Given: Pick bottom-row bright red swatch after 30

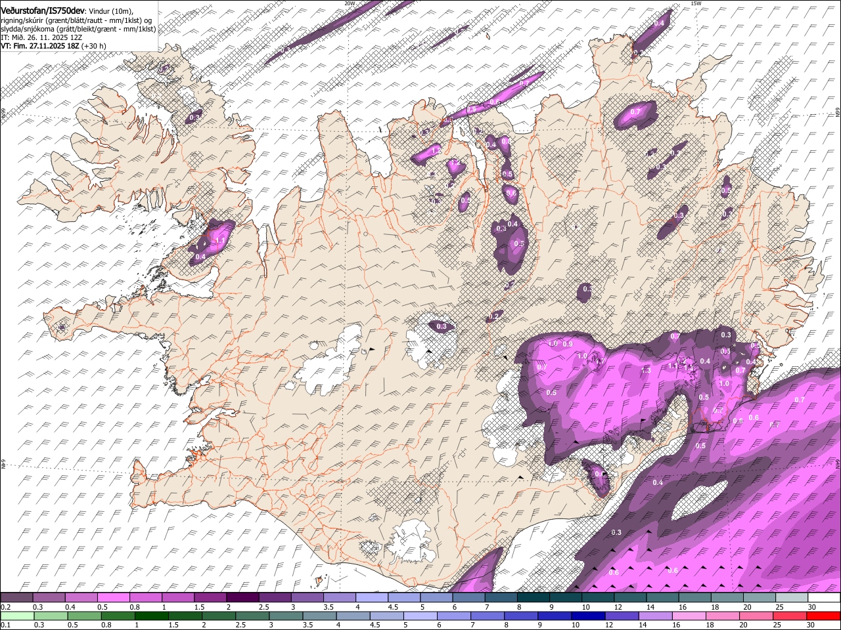Looking at the screenshot, I should point(824,616).
